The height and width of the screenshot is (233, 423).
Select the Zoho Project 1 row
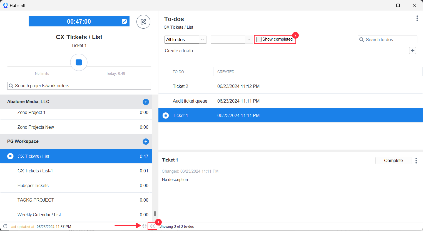tap(76, 113)
